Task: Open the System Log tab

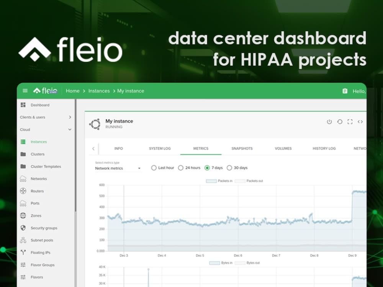Action: [x=160, y=148]
